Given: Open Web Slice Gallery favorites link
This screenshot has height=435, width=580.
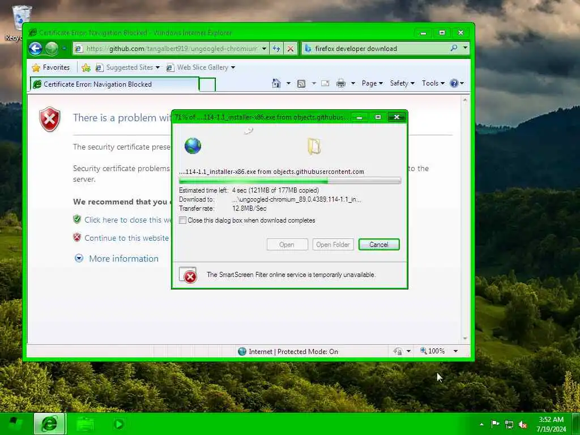Looking at the screenshot, I should coord(201,67).
